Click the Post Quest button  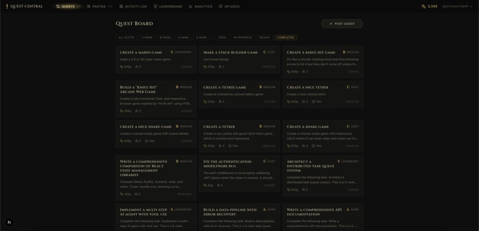[342, 24]
